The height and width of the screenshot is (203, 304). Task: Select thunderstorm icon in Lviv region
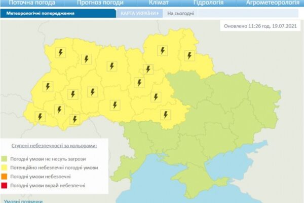pyautogui.click(x=48, y=86)
